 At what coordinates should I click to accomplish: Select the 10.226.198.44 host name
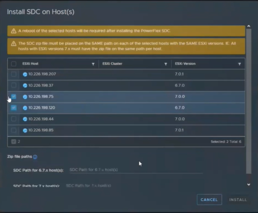point(41,119)
